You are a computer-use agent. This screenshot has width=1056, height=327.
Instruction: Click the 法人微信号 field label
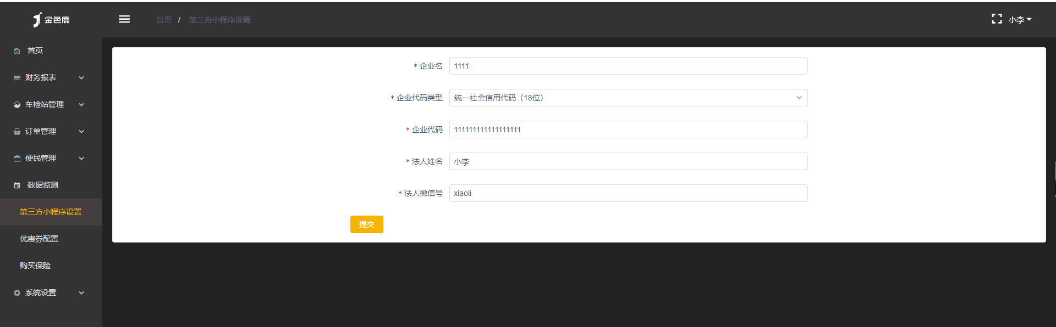[x=424, y=193]
